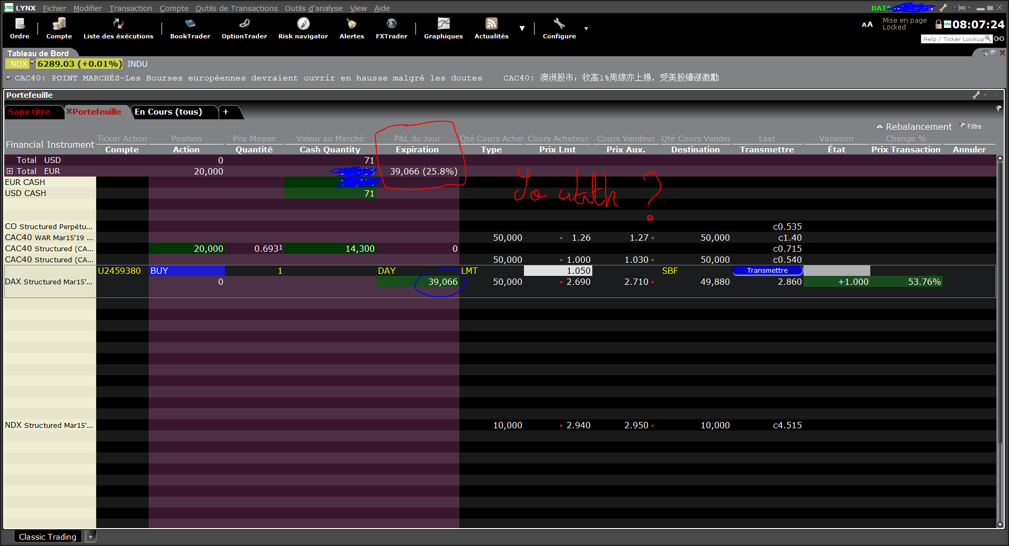Click the Transmettre order button
Viewport: 1009px width, 546px height.
[767, 271]
